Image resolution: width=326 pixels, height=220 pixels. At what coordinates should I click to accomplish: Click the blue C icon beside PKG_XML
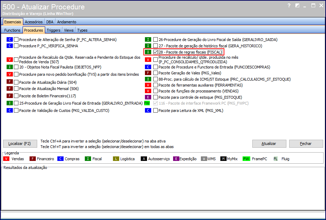[x=148, y=111]
